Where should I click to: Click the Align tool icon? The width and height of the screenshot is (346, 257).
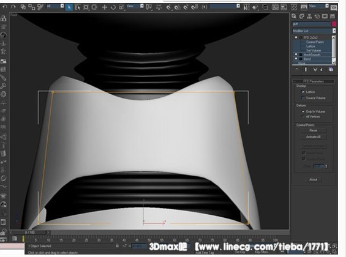click(255, 7)
